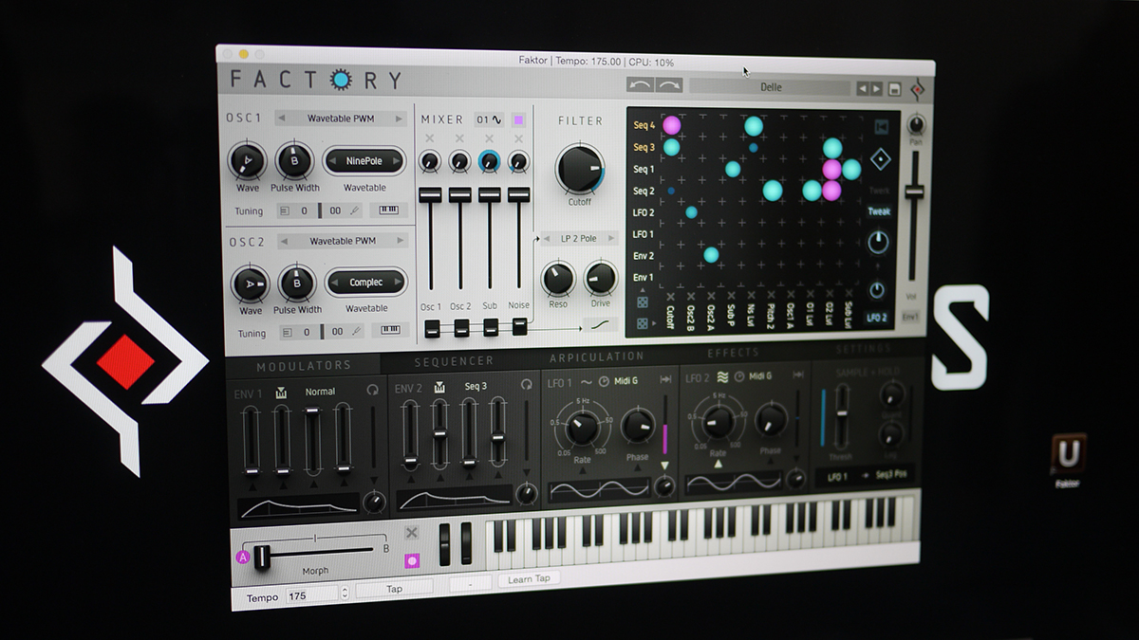This screenshot has height=640, width=1139.
Task: Click the Tempo stepper arrows
Action: (345, 593)
